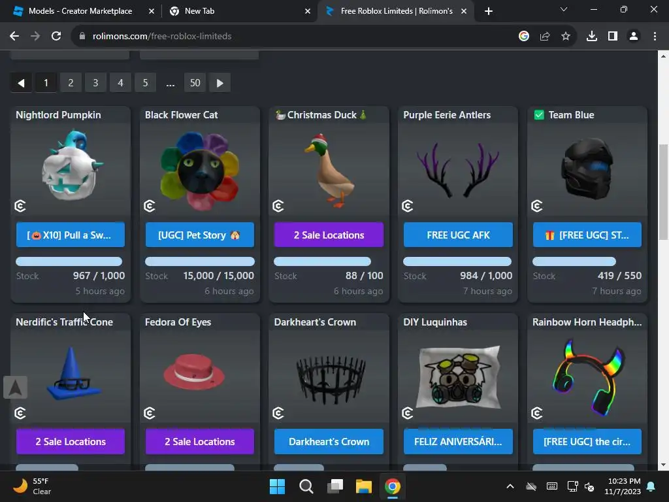
Task: Open Task View on the taskbar
Action: [x=335, y=486]
